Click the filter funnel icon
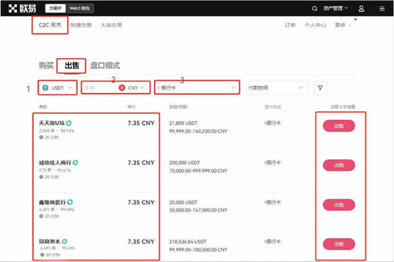This screenshot has width=394, height=262. click(x=320, y=88)
